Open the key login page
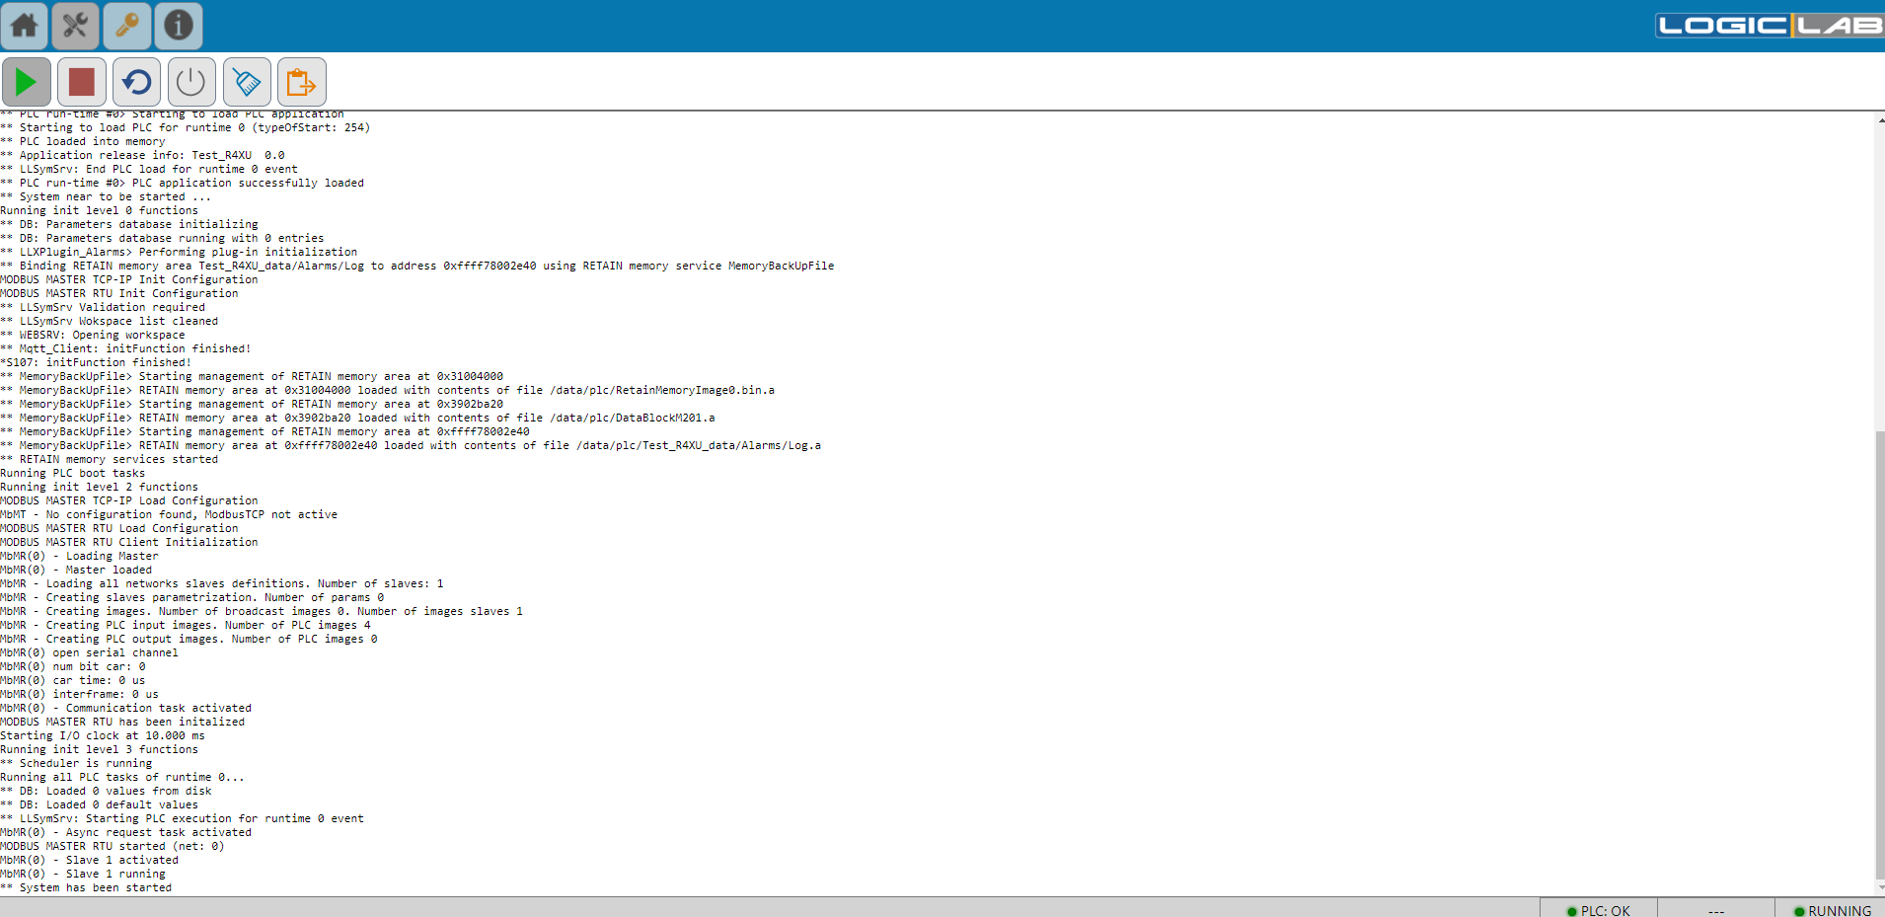 tap(127, 26)
